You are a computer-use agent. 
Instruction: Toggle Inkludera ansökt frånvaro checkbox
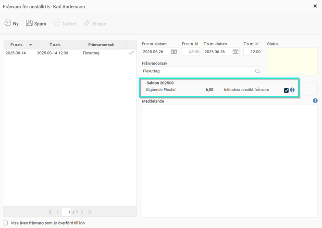(286, 90)
